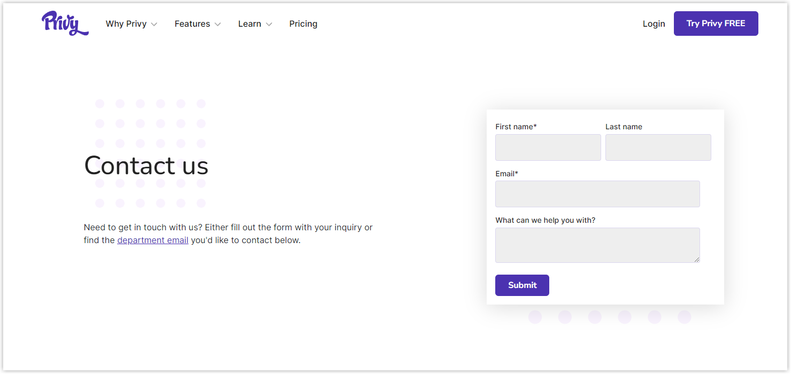Click the textarea resize handle
This screenshot has height=374, width=791.
(x=698, y=260)
